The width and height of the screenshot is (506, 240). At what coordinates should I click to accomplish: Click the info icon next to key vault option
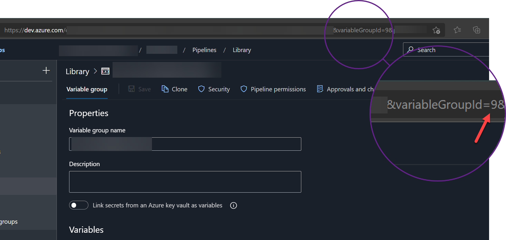(x=233, y=205)
